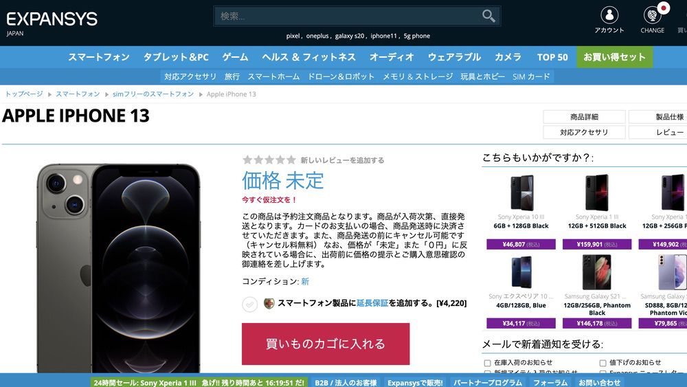Click the 5g phone search suggestion
This screenshot has height=387, width=687.
coord(417,36)
